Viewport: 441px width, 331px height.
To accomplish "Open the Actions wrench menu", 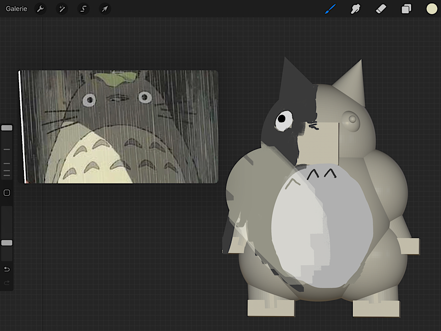I will point(40,9).
